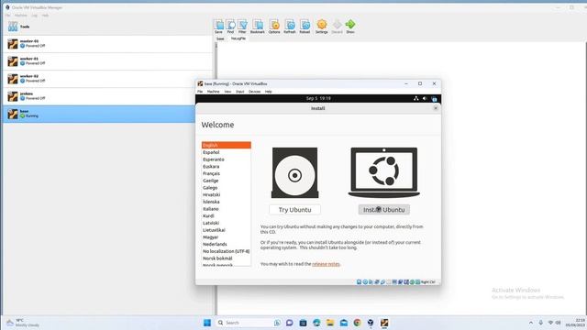The width and height of the screenshot is (587, 330).
Task: Close the Ubuntu Install dialog
Action: [436, 108]
